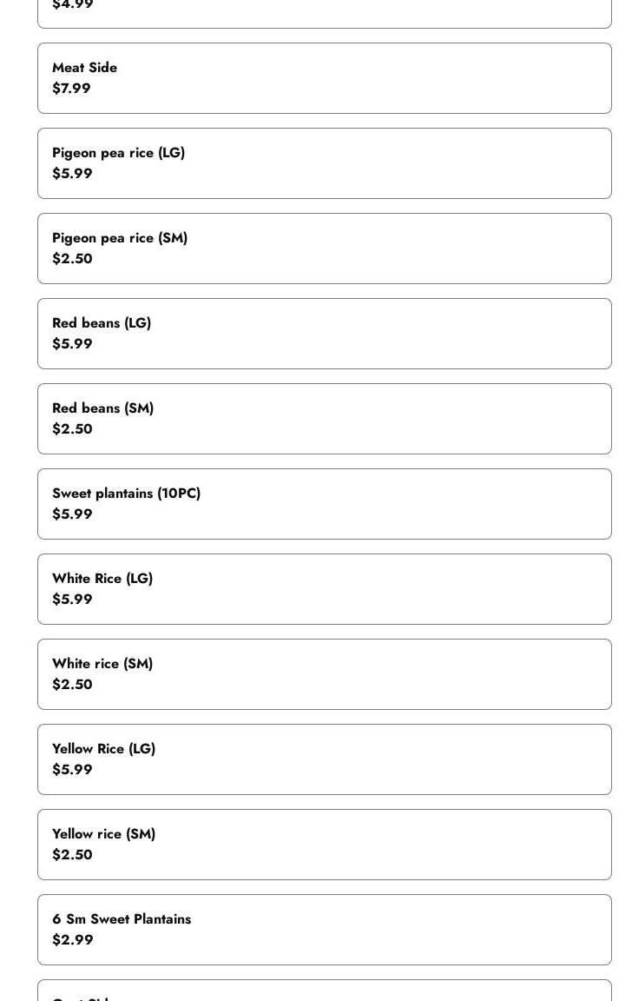
Task: Choose White rice (SM) item
Action: 324,674
